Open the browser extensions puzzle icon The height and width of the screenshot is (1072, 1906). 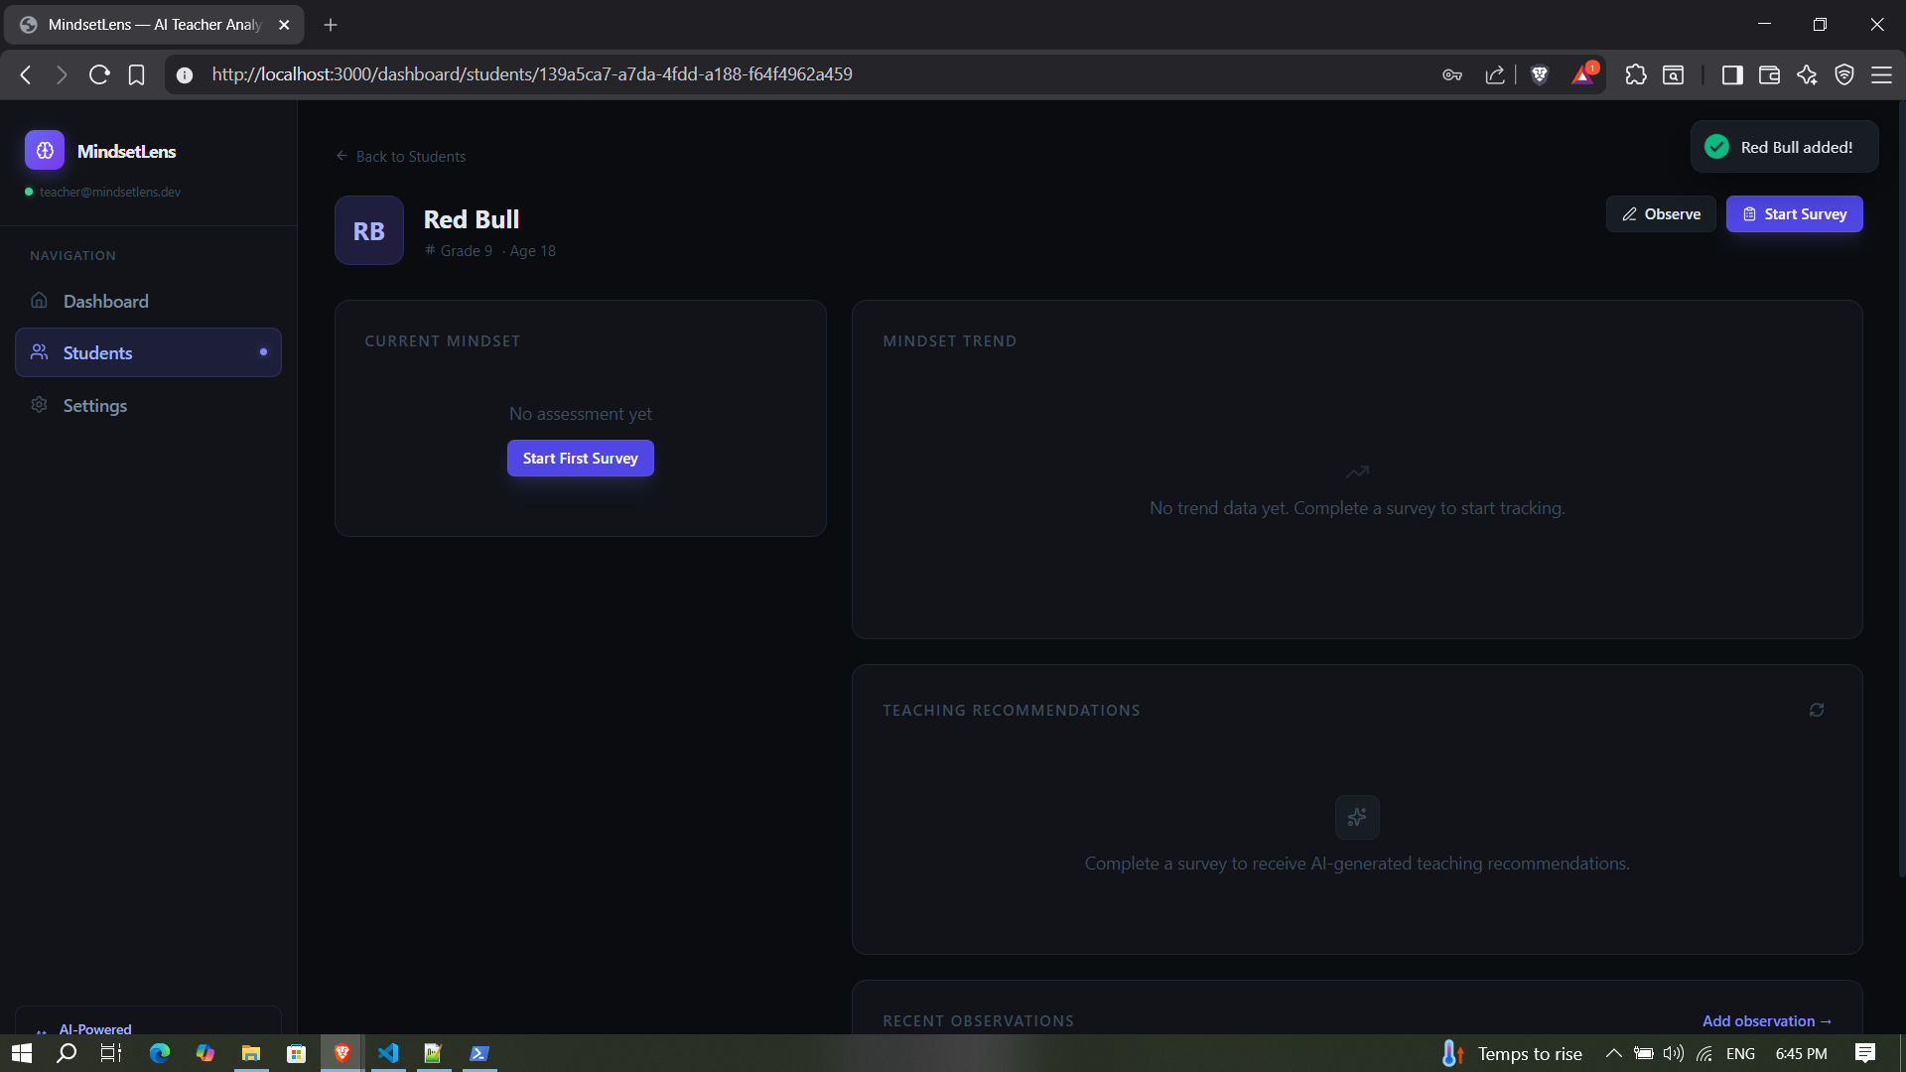[x=1636, y=74]
